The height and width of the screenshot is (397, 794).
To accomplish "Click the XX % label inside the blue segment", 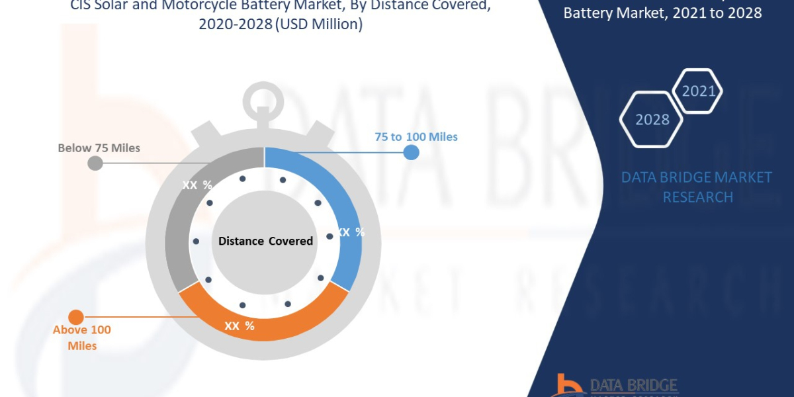I will [x=351, y=232].
